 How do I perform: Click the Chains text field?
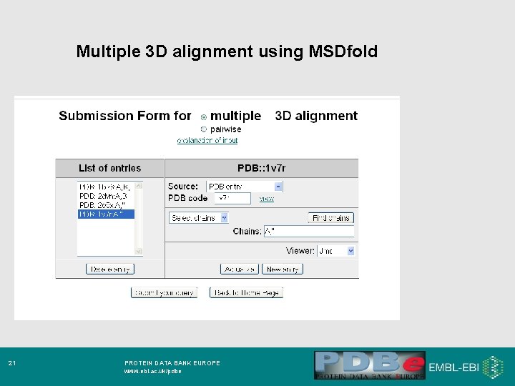(309, 232)
